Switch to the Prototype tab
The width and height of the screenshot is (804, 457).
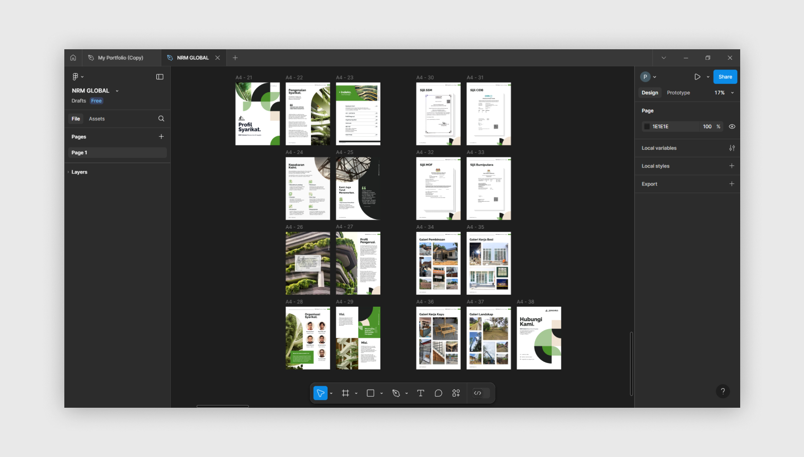pyautogui.click(x=678, y=93)
